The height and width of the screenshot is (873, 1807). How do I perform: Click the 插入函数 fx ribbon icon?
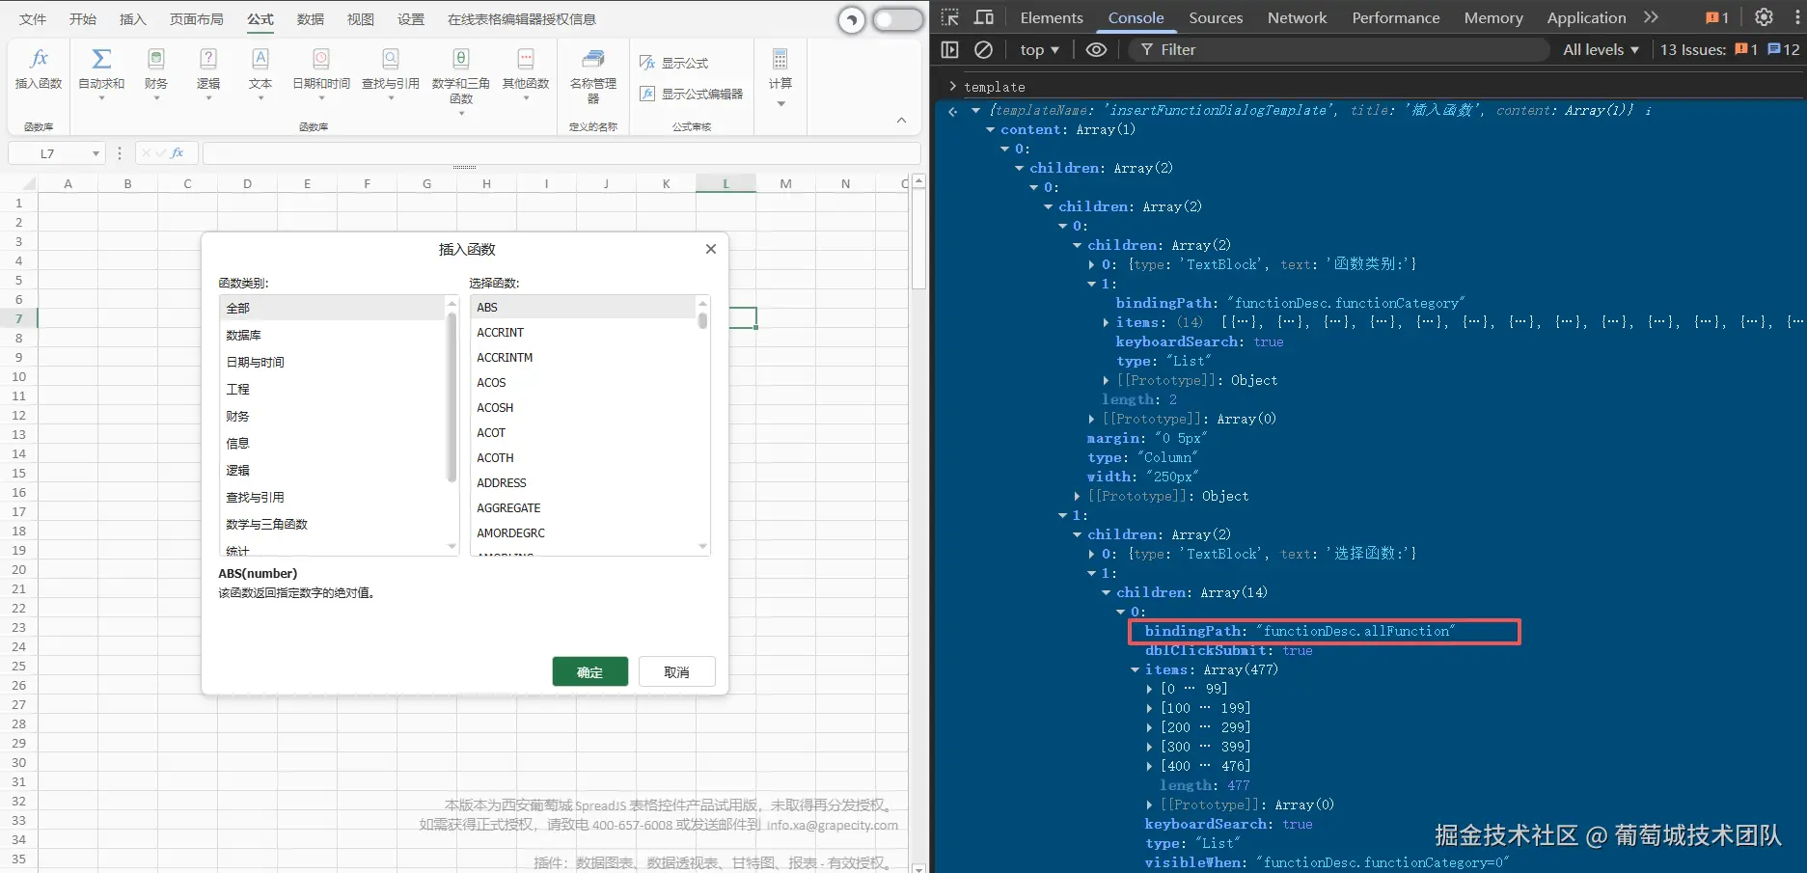point(39,60)
